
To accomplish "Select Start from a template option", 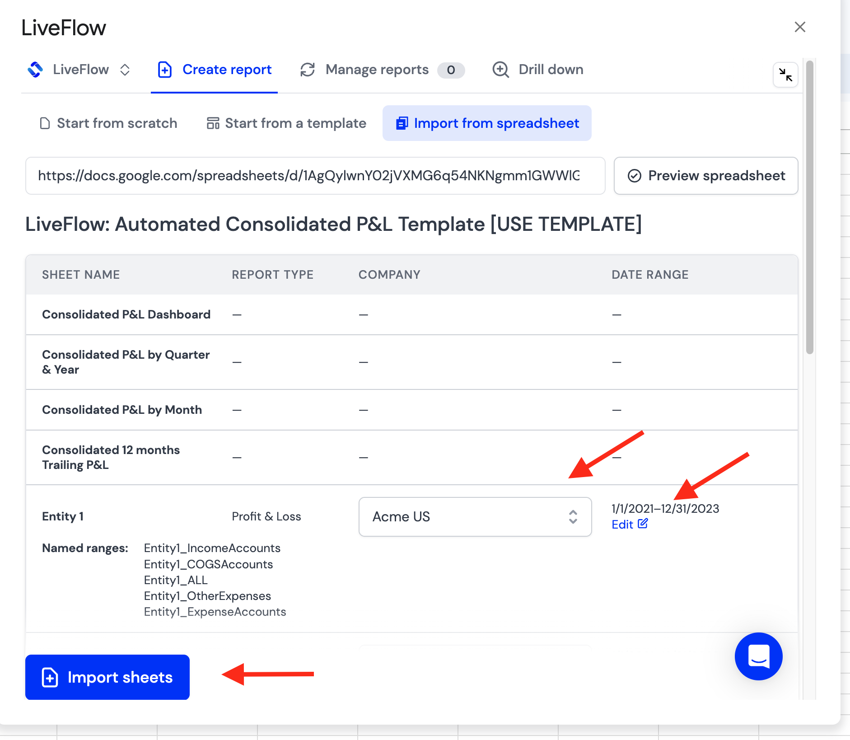I will point(286,123).
